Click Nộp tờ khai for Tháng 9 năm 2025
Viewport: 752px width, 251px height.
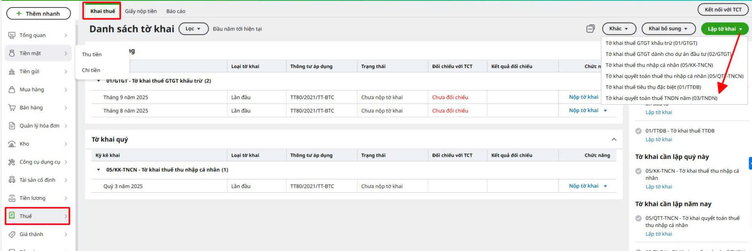click(x=583, y=97)
